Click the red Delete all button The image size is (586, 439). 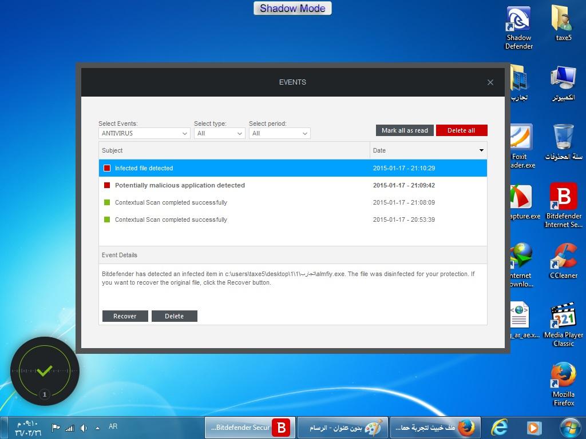point(462,130)
